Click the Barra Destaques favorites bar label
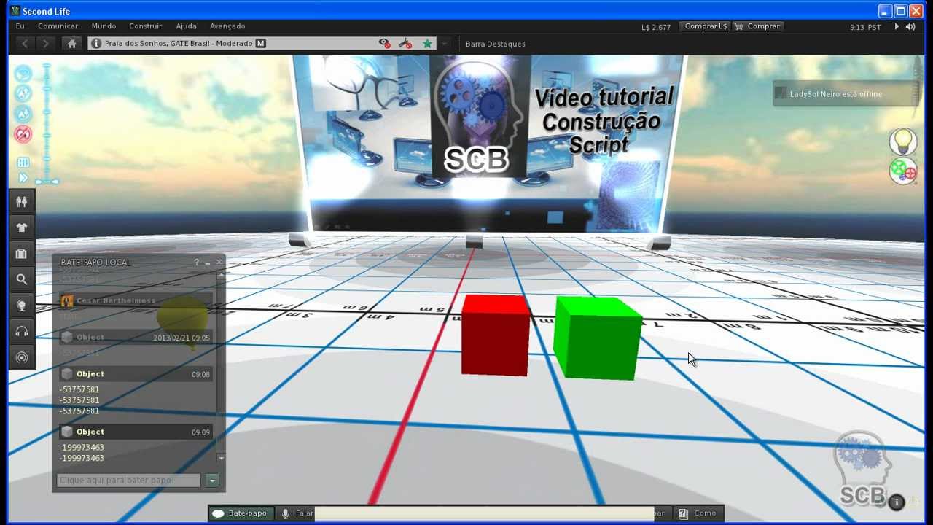The width and height of the screenshot is (933, 525). pyautogui.click(x=496, y=44)
